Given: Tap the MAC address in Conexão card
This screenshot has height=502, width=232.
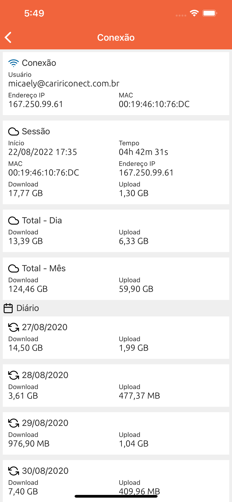Looking at the screenshot, I should click(x=154, y=104).
